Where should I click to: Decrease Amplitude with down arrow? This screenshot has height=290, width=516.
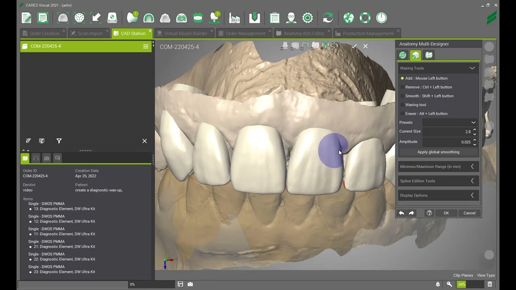(x=474, y=144)
